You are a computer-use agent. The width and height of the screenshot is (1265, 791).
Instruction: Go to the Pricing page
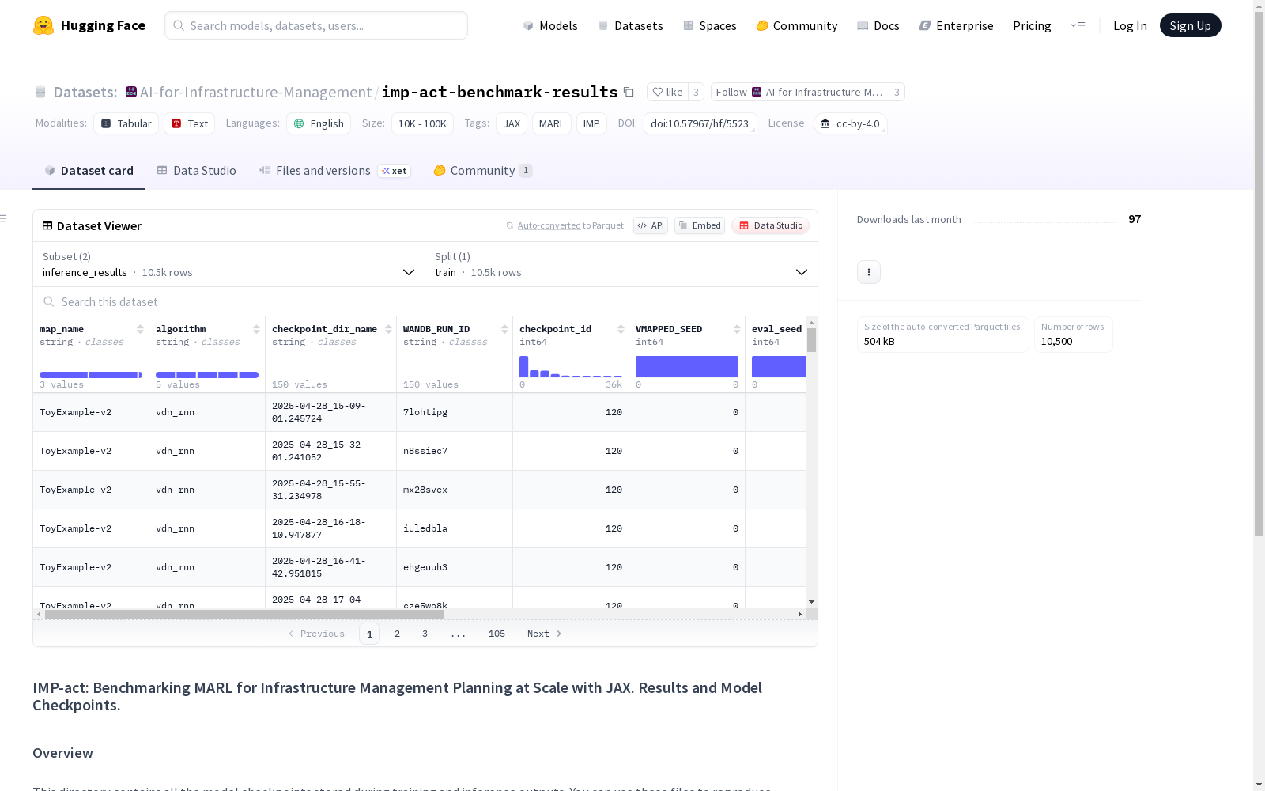coord(1032,25)
